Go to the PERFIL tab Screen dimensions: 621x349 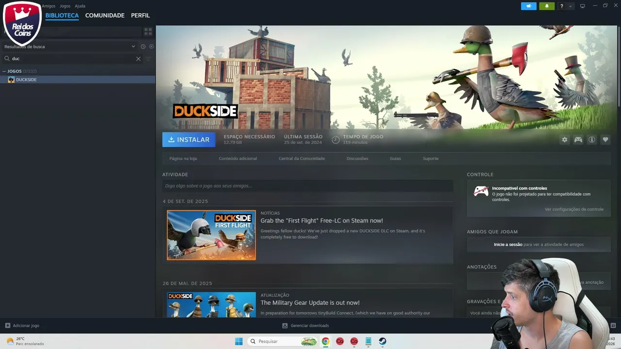[x=140, y=16]
